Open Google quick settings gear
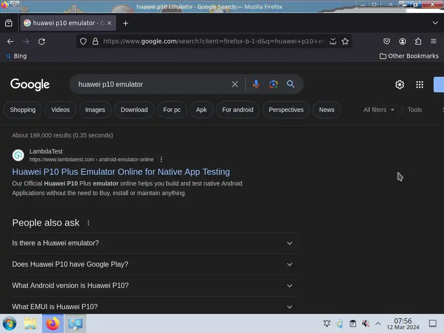The height and width of the screenshot is (333, 444). pyautogui.click(x=399, y=85)
